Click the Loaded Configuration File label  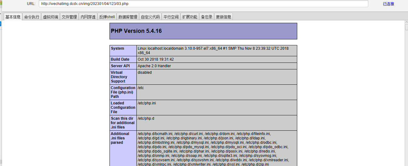tap(123, 108)
